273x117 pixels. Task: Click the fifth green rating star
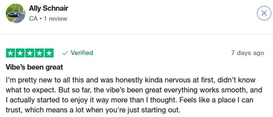49,53
